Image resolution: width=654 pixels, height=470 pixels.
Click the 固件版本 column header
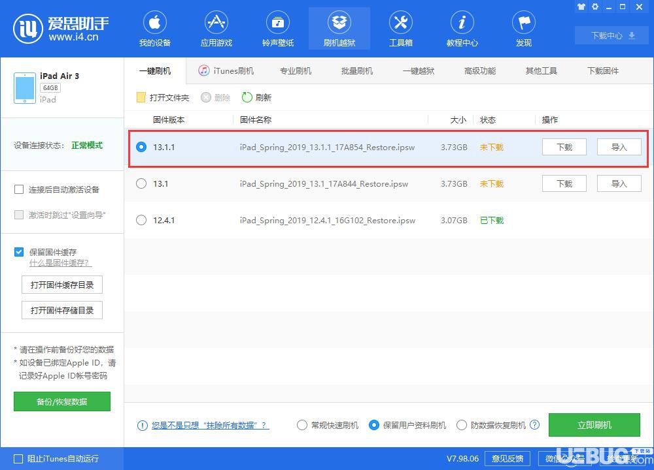169,120
